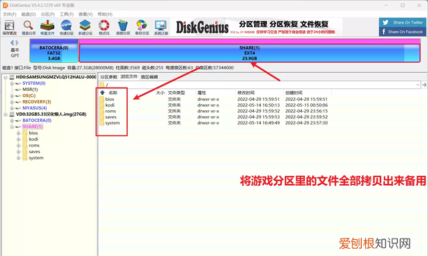Image resolution: width=428 pixels, height=256 pixels.
Task: Select SHARE(1) label in the disk tree
Action: [33, 126]
